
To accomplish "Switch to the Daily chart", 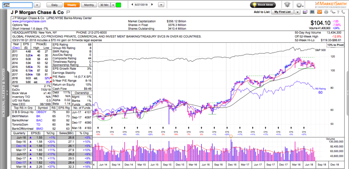I will coord(55,5).
